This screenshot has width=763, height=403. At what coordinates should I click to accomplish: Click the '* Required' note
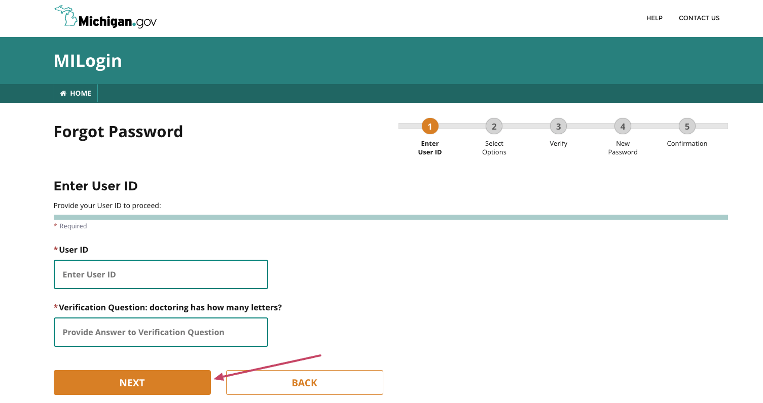(x=70, y=226)
